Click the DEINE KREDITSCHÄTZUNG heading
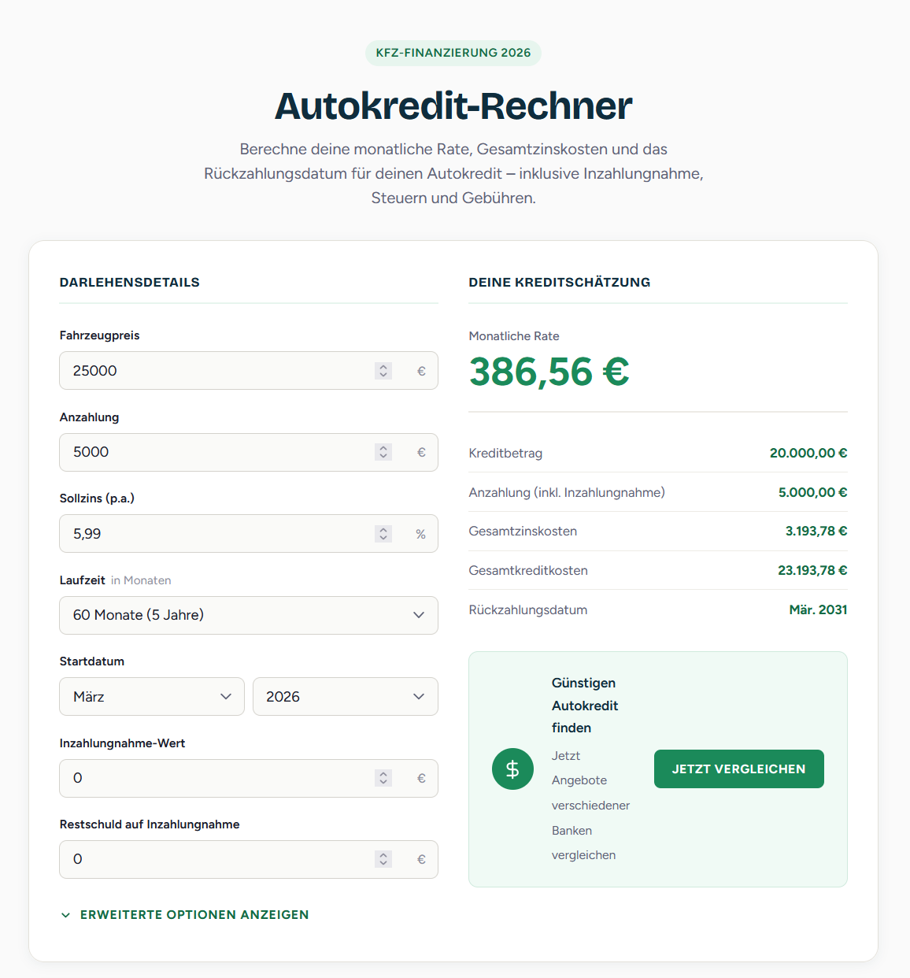This screenshot has width=910, height=978. click(560, 282)
